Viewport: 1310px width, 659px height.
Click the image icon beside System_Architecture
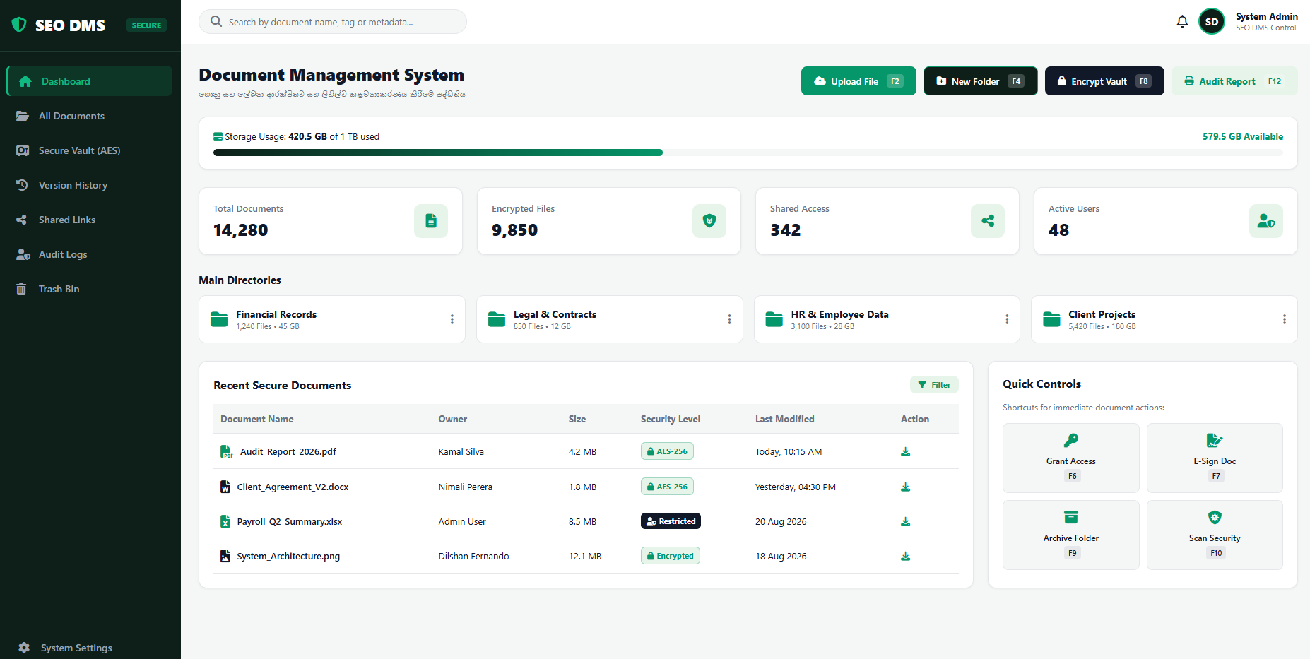(225, 556)
